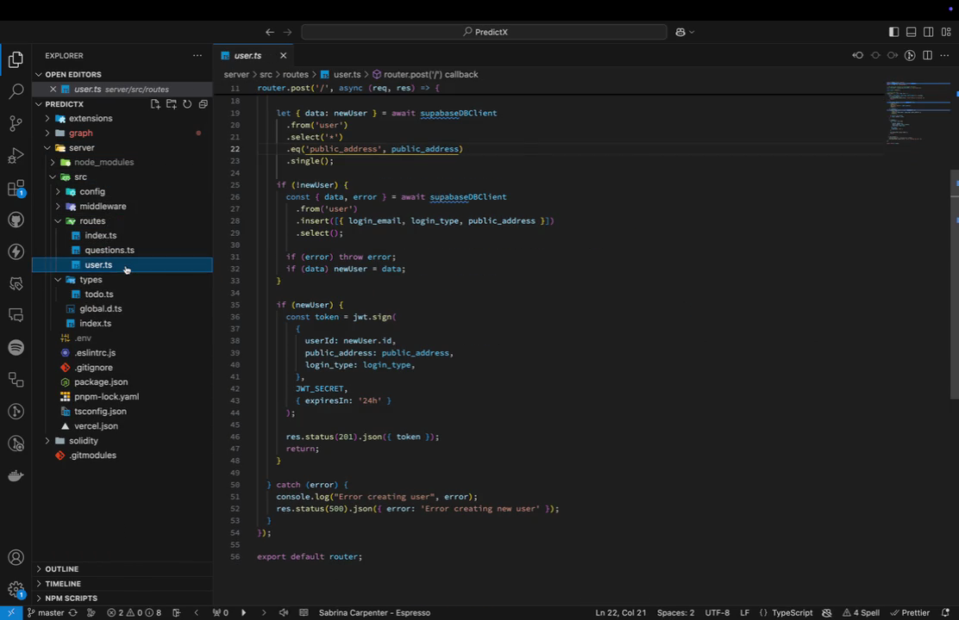This screenshot has width=959, height=620.
Task: Close the user.ts editor tab
Action: click(283, 56)
